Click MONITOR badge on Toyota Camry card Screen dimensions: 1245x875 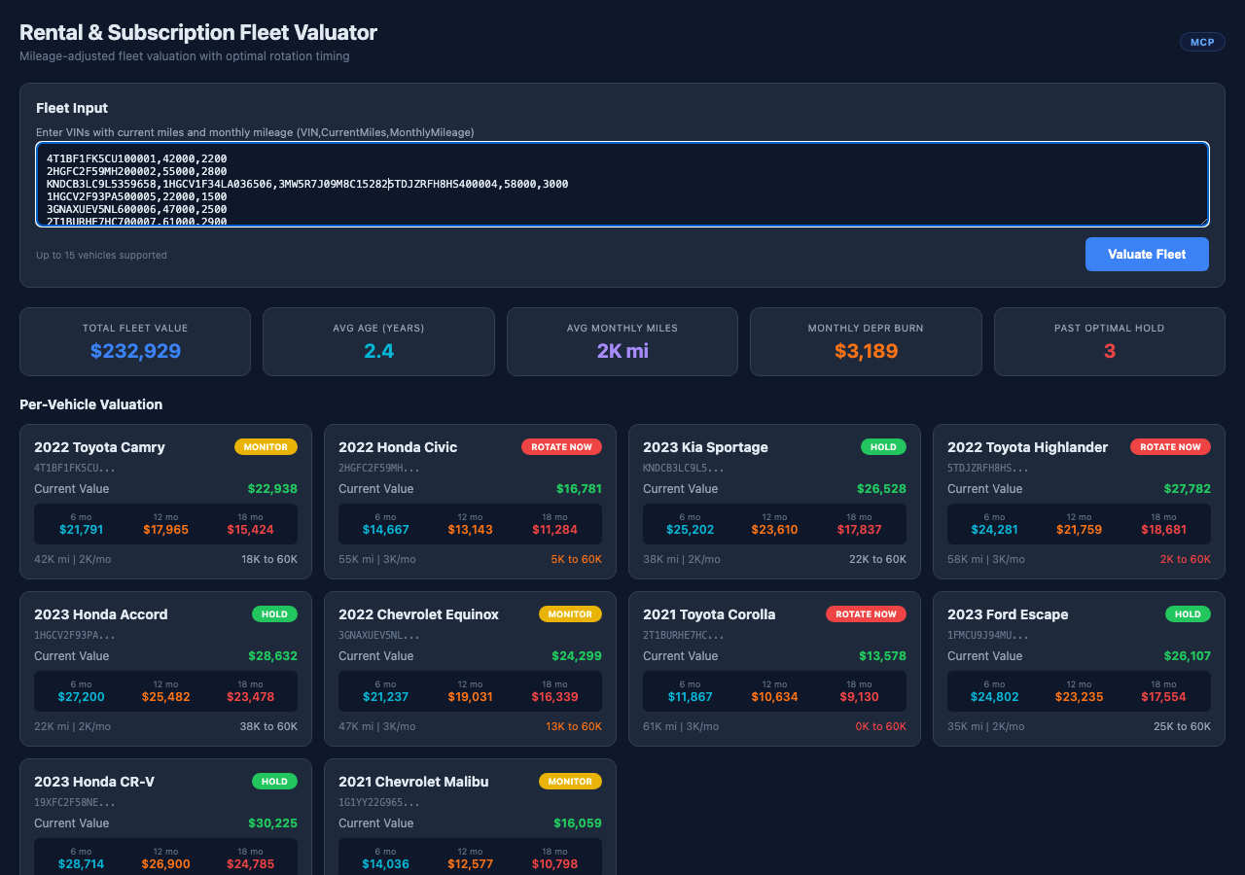point(266,447)
